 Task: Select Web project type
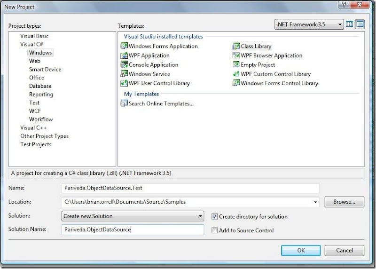point(35,61)
